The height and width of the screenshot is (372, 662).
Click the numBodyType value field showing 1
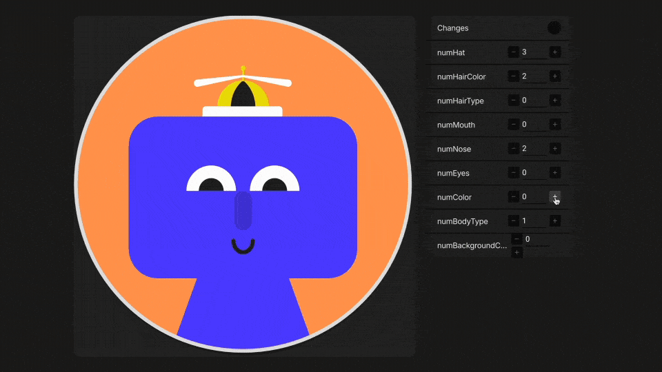pos(534,221)
